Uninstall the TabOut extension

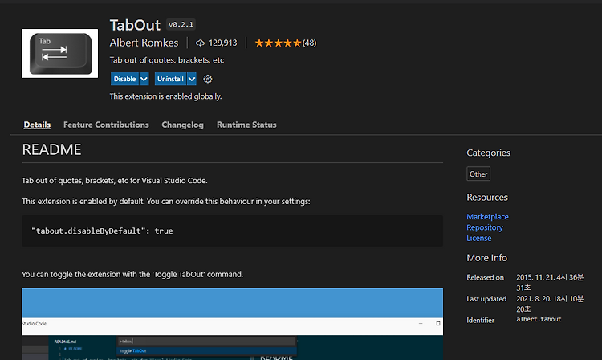[170, 79]
